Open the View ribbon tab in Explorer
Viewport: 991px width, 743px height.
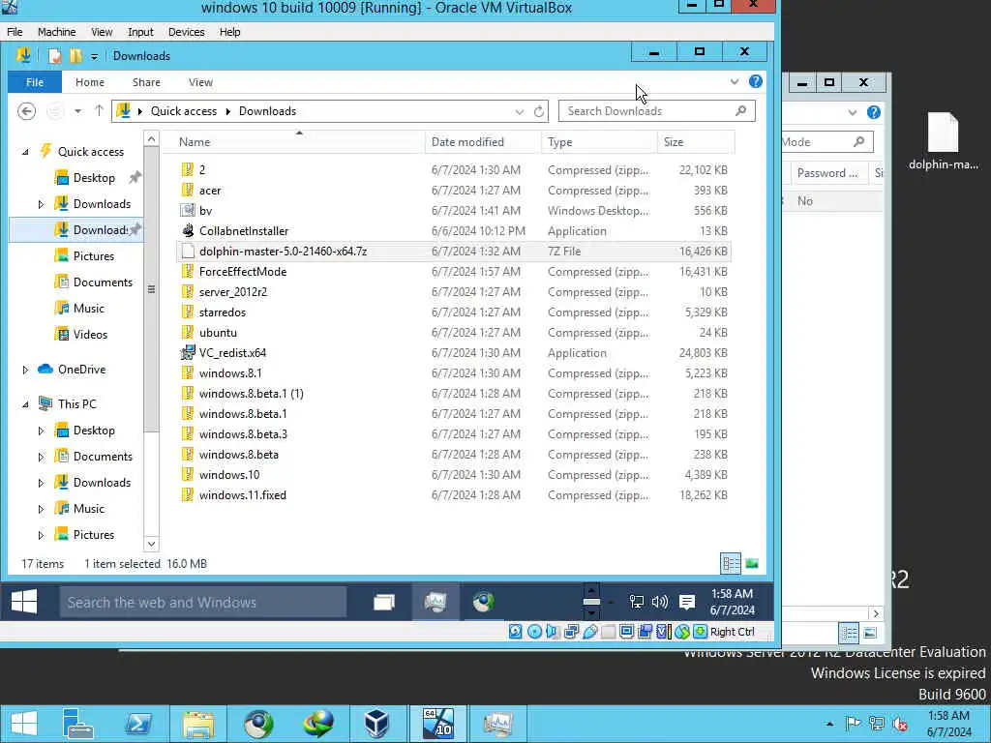[x=200, y=82]
